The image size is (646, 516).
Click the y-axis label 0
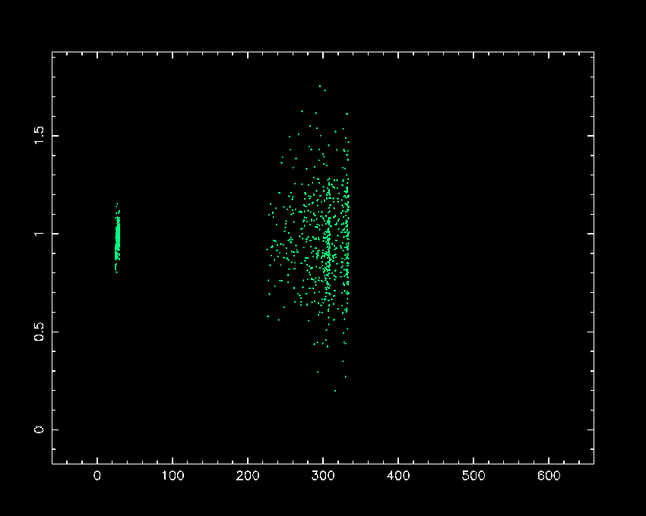(39, 429)
